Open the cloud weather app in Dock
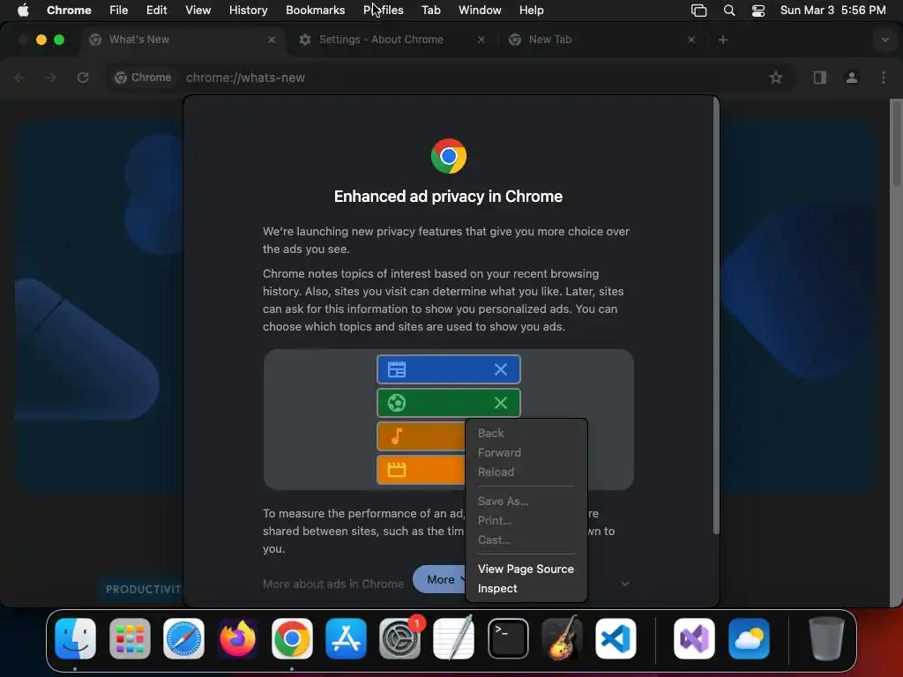This screenshot has height=677, width=903. click(749, 638)
